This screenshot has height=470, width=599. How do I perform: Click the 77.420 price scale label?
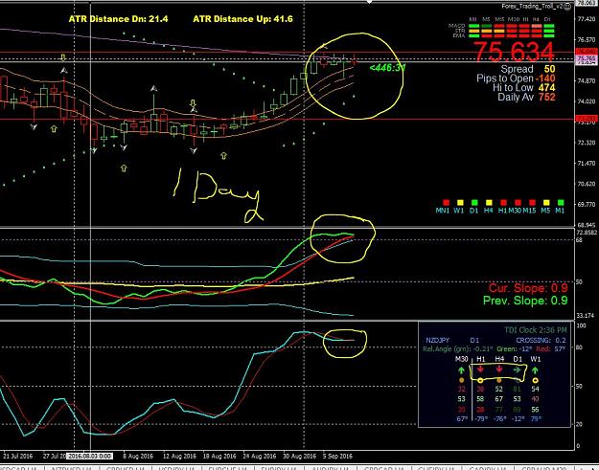(587, 19)
